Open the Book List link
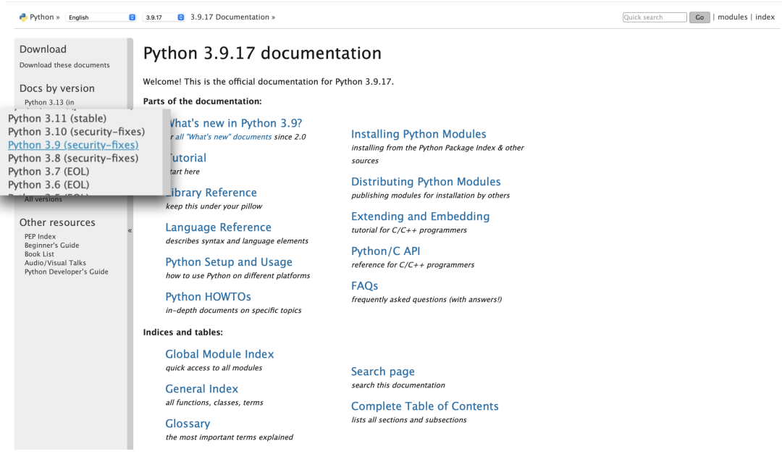782x452 pixels. 39,254
